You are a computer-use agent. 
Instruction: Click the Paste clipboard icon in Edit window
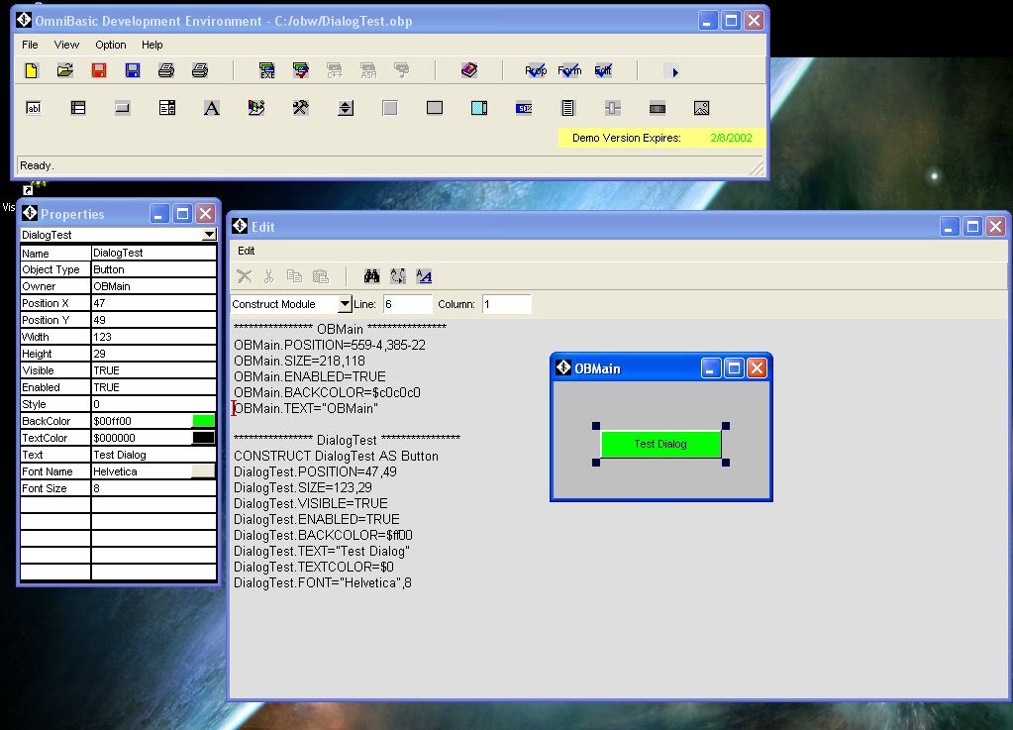tap(321, 276)
